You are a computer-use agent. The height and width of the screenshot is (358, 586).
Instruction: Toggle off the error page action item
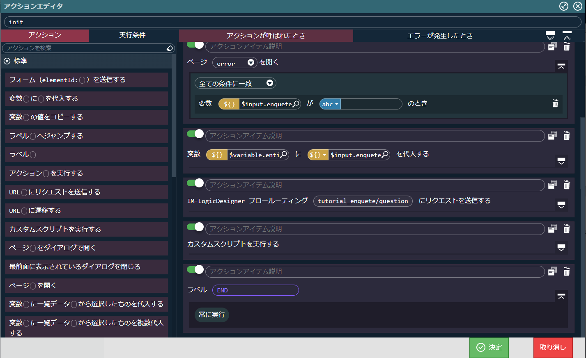pyautogui.click(x=195, y=44)
